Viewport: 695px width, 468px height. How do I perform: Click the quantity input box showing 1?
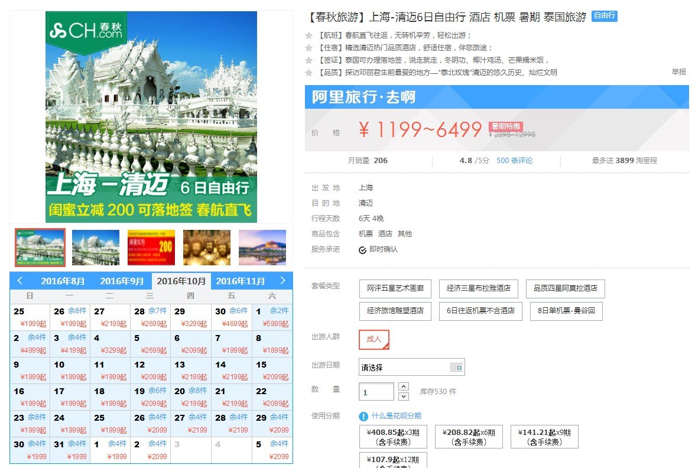(376, 392)
